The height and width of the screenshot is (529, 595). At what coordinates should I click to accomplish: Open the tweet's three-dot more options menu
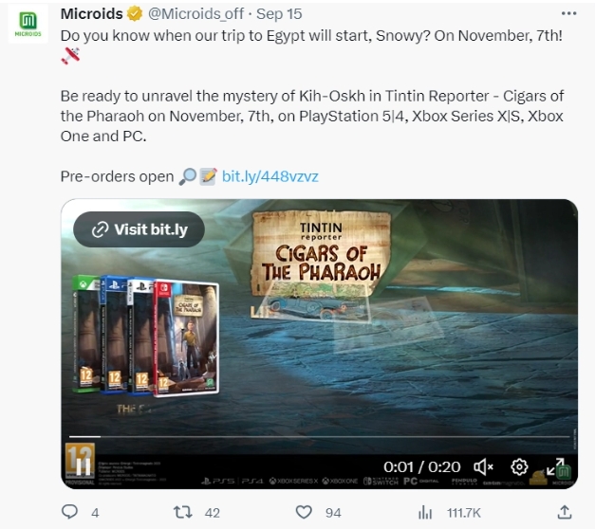point(568,13)
